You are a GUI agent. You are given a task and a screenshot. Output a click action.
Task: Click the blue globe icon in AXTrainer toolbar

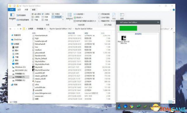125,106
